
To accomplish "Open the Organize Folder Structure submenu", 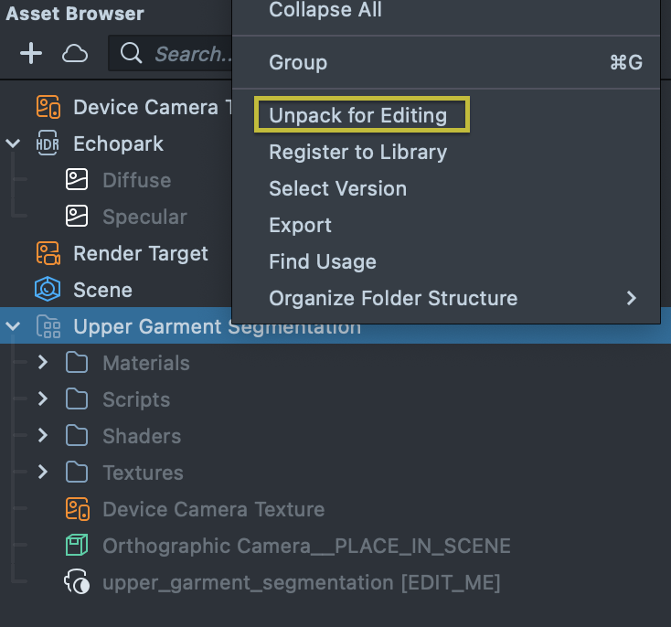I will [393, 298].
